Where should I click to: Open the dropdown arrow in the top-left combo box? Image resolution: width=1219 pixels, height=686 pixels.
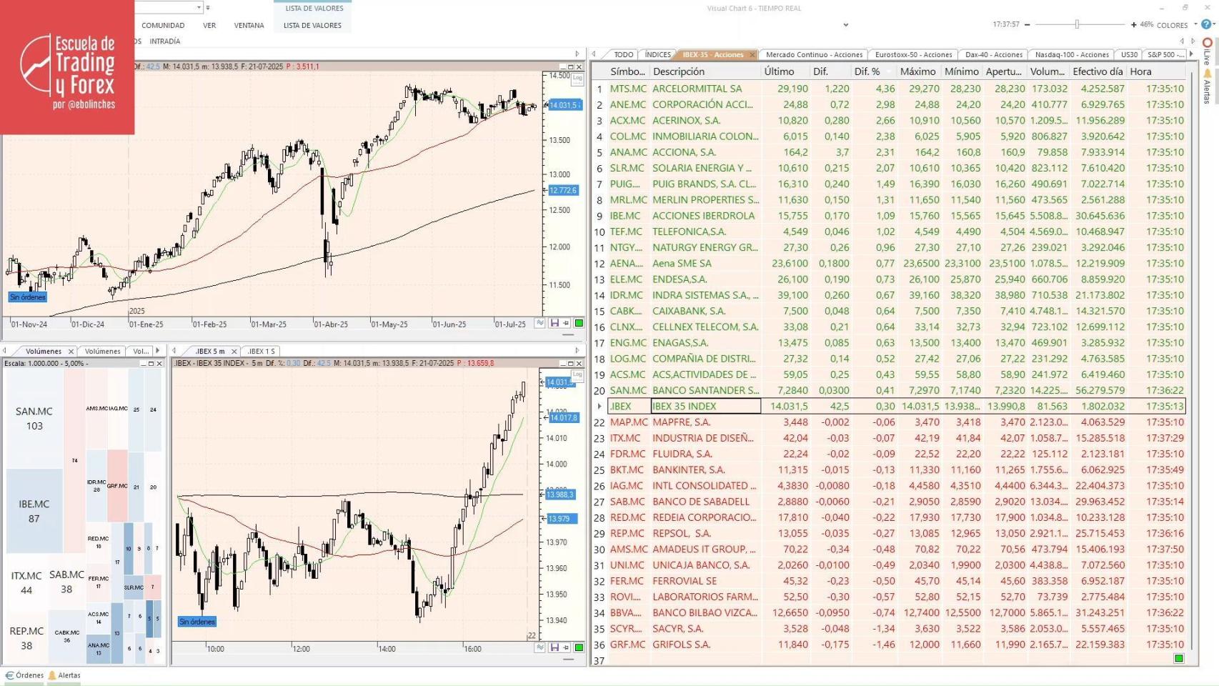(x=199, y=7)
